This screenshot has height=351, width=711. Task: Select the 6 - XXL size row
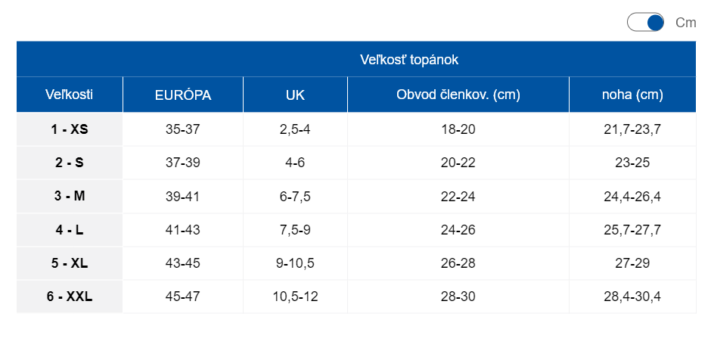coord(70,297)
